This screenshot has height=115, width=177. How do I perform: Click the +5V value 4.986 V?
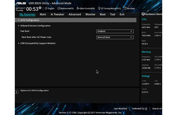(x=157, y=84)
